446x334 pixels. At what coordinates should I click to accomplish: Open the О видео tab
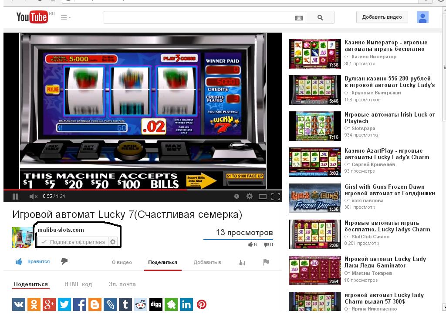(x=122, y=262)
